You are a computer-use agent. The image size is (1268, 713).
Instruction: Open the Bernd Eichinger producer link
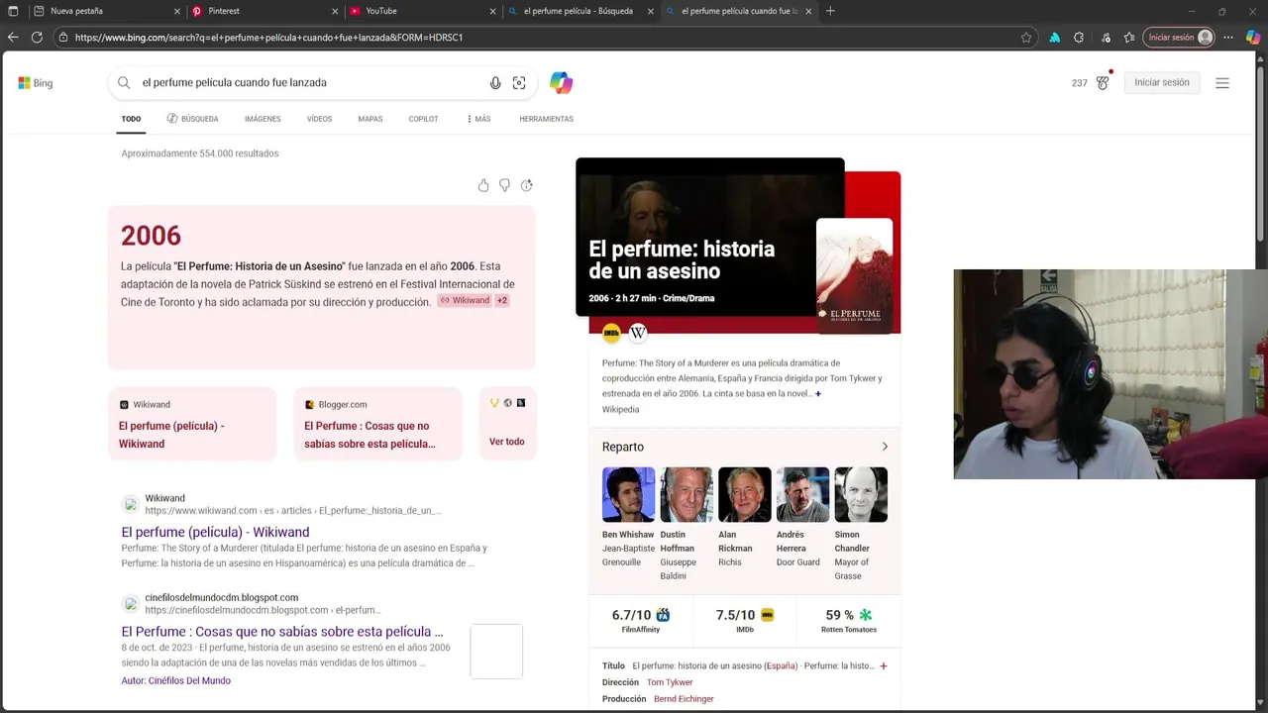(x=684, y=699)
